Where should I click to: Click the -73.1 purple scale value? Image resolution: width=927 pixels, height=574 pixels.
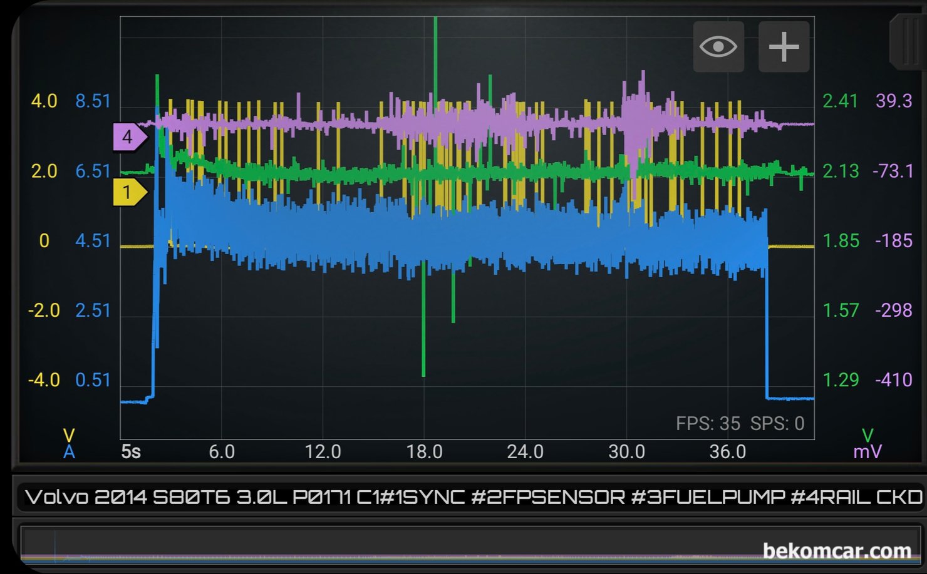pyautogui.click(x=894, y=171)
